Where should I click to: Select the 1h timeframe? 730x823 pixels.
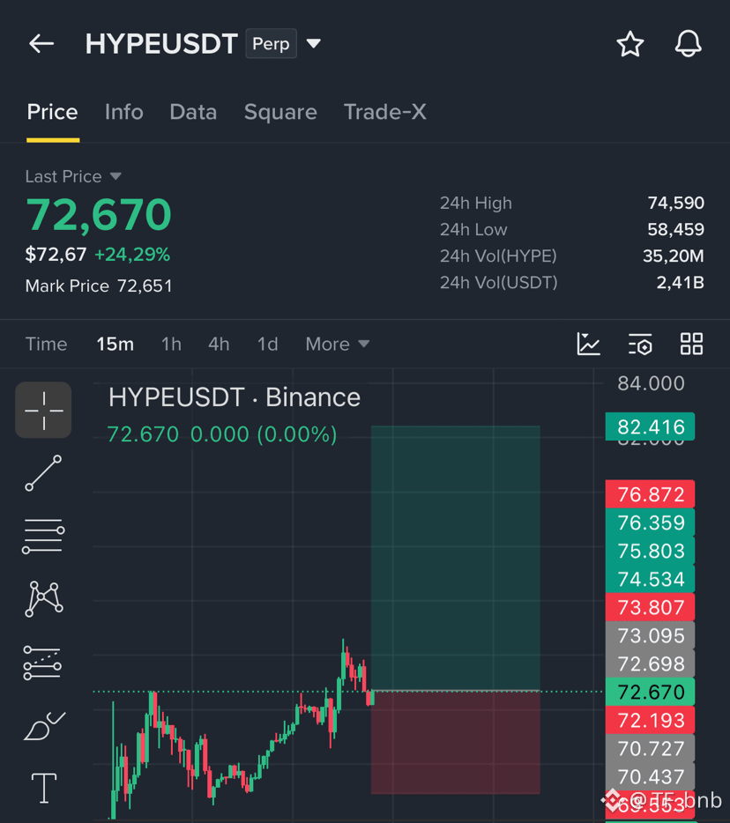pos(171,345)
